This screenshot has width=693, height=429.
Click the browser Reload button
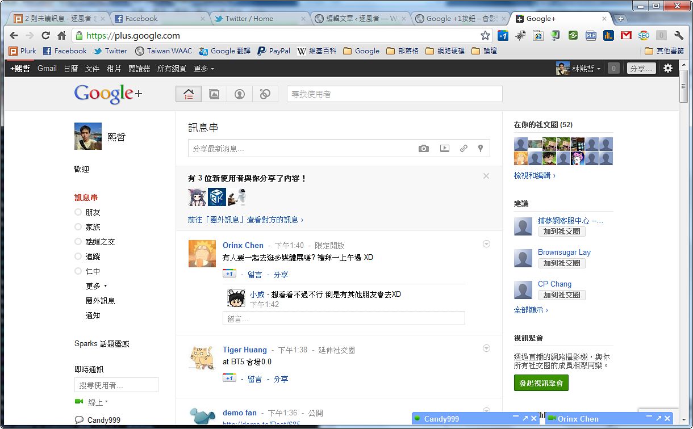coord(46,35)
